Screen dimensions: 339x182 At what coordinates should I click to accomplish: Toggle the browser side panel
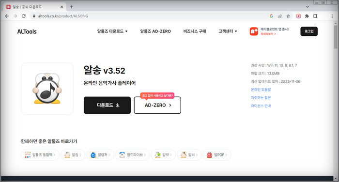(x=315, y=16)
